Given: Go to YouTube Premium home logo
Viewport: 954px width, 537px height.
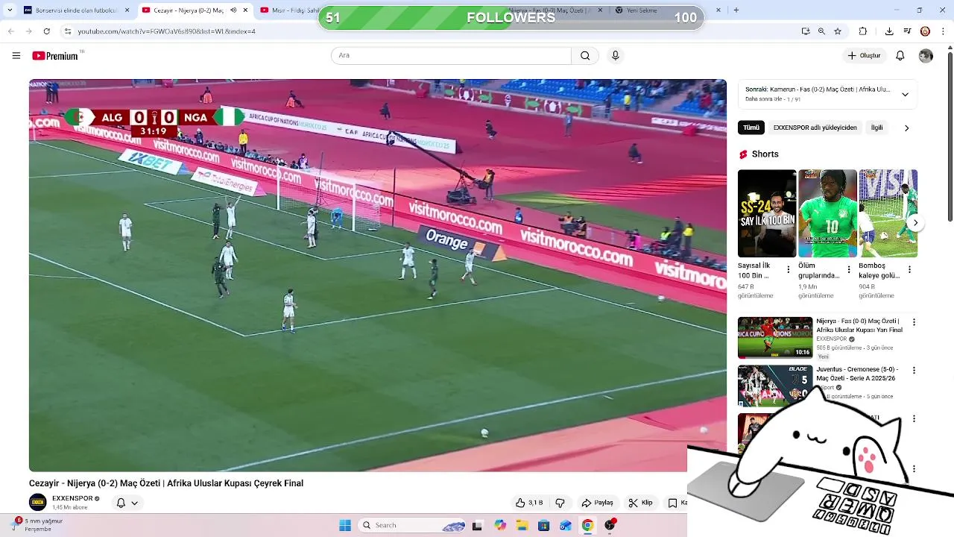Looking at the screenshot, I should [x=56, y=56].
